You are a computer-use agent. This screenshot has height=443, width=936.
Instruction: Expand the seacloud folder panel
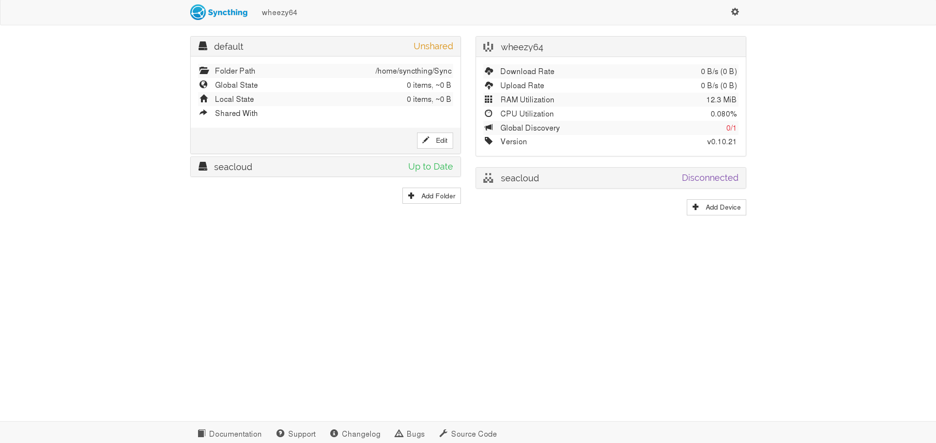[x=325, y=167]
